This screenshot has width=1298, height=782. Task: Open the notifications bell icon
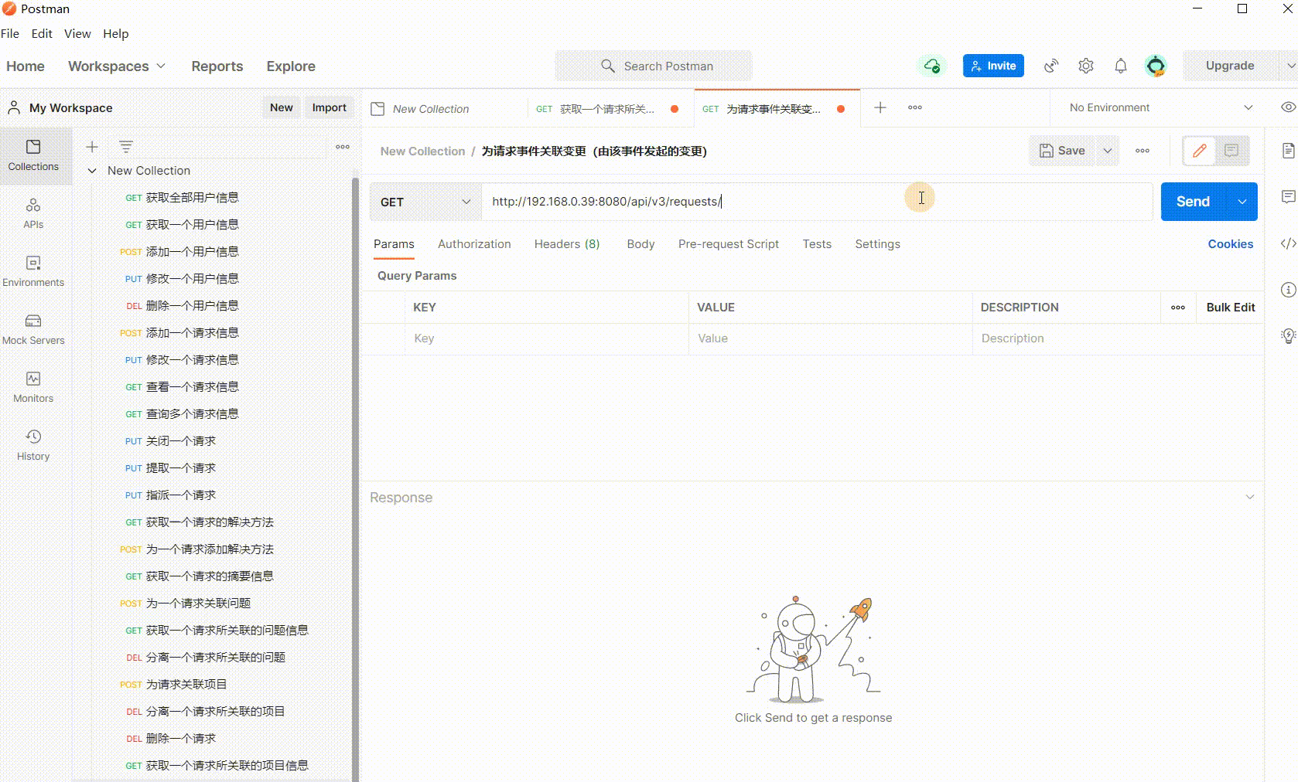coord(1121,66)
